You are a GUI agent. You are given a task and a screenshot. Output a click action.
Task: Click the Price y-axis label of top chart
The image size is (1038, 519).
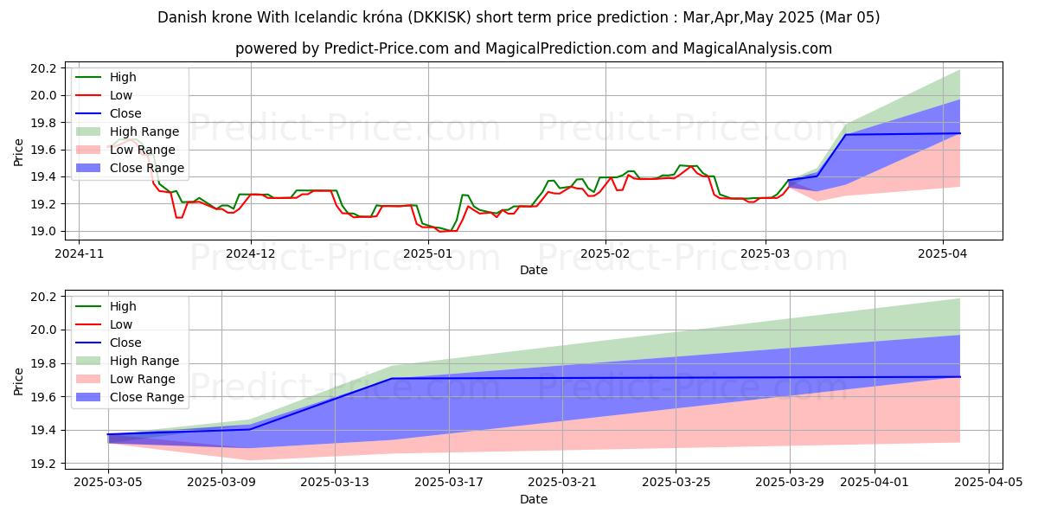19,152
